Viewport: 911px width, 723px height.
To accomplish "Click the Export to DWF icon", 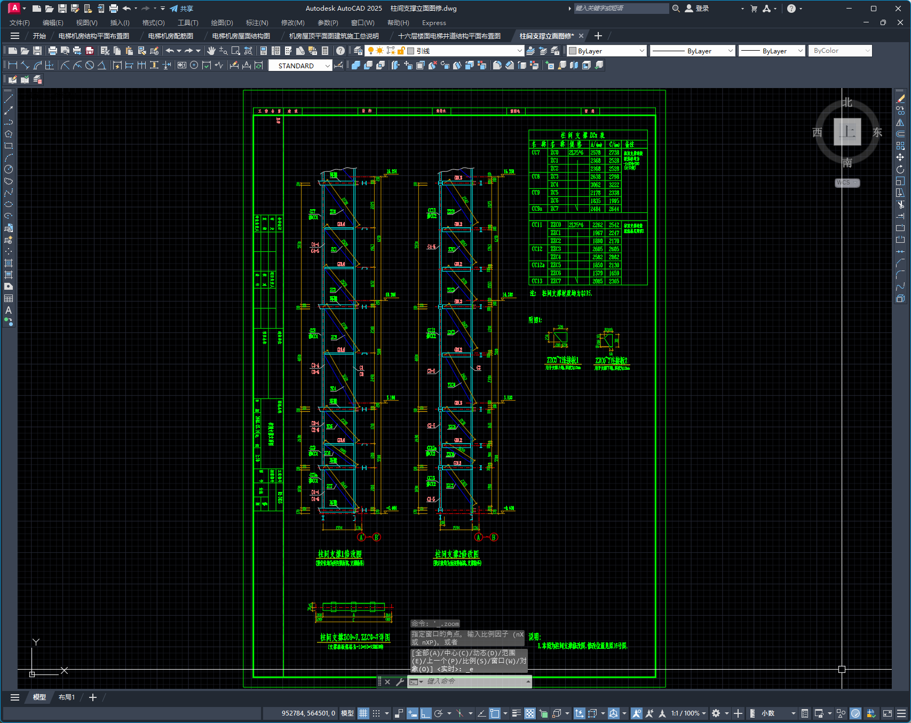I will point(90,51).
